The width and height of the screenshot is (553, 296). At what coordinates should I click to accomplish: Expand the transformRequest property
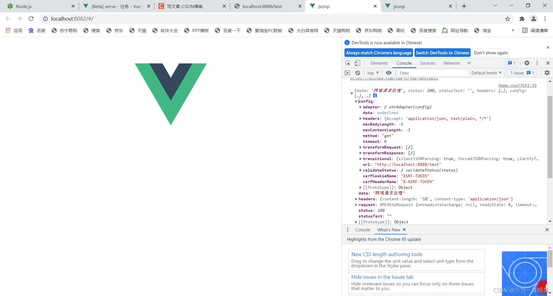click(360, 147)
